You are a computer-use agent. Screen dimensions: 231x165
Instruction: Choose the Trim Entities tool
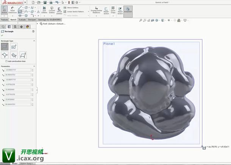(x=44, y=10)
